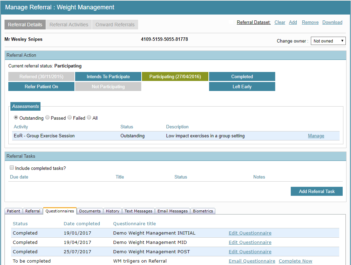The image size is (351, 265).
Task: Click the WM triigers on Referral title
Action: tap(140, 261)
